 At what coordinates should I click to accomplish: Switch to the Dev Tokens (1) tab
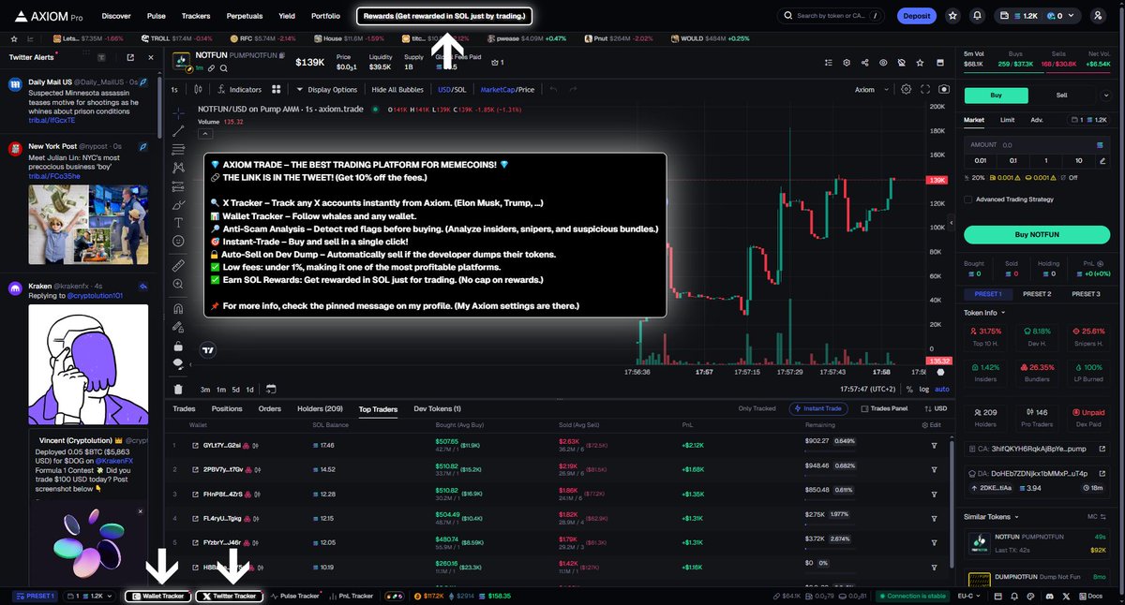tap(438, 408)
